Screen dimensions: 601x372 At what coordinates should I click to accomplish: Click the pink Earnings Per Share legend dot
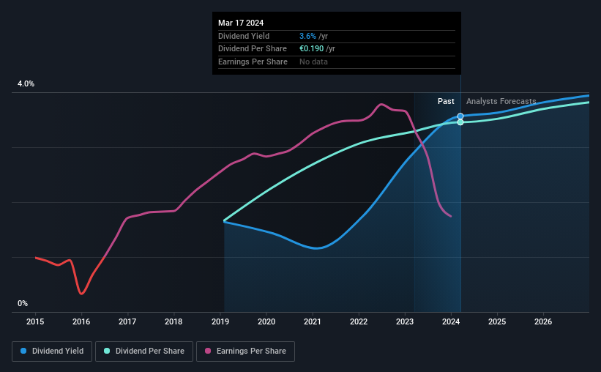point(208,351)
